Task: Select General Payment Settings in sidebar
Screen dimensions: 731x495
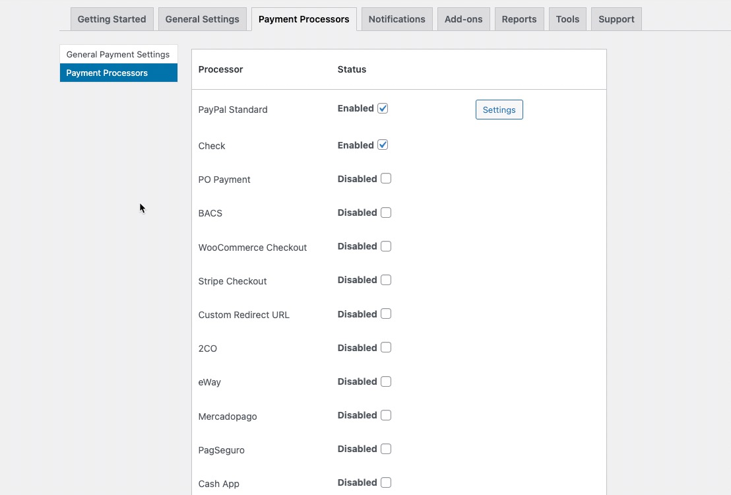Action: pos(118,54)
